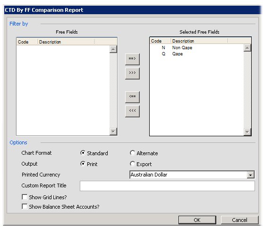The image size is (263, 229).
Task: Click Selected Free Fields scroll up arrow
Action: tap(247, 48)
